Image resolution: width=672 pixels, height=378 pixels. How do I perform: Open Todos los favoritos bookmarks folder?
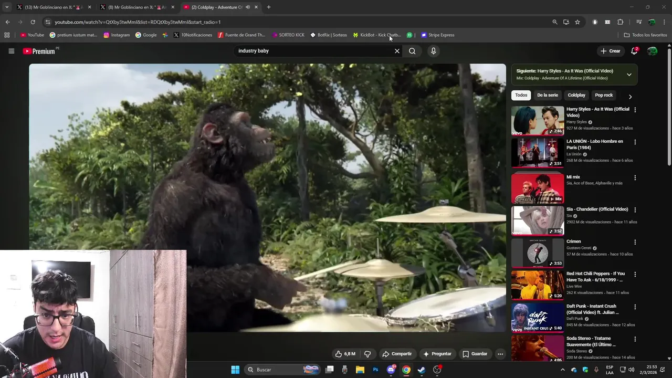pyautogui.click(x=645, y=35)
